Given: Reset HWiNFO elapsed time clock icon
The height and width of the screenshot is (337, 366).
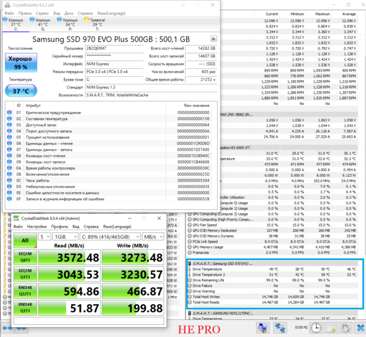Looking at the screenshot, I should [x=316, y=328].
